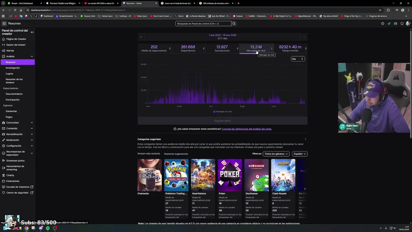
Task: Click the Página de Creador home icon
Action: (x=4, y=39)
